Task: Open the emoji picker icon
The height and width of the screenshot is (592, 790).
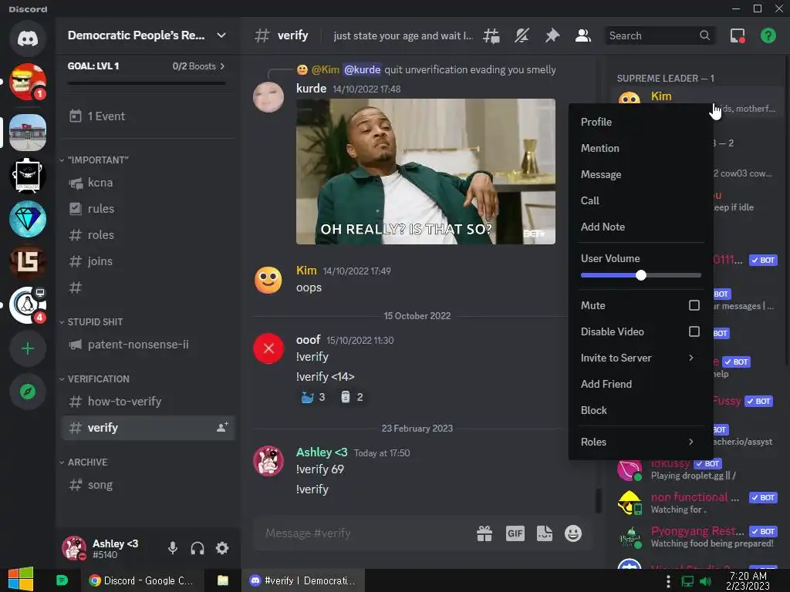Action: 573,533
